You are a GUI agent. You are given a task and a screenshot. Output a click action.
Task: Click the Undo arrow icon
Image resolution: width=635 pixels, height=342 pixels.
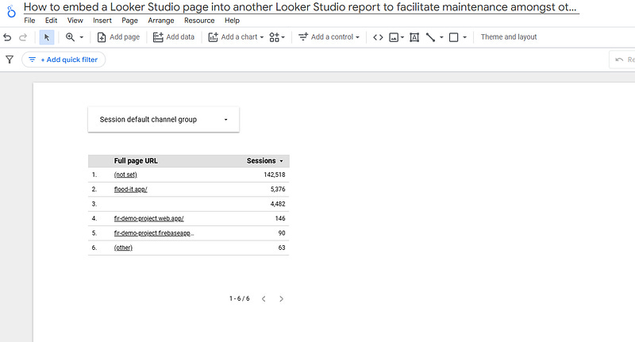click(x=7, y=37)
